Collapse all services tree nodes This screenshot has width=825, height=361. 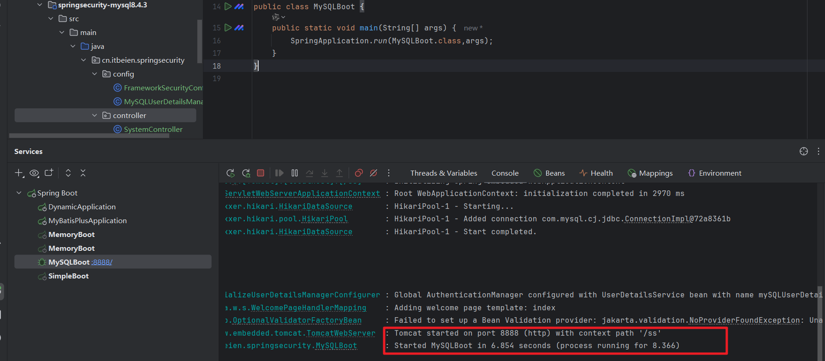83,173
